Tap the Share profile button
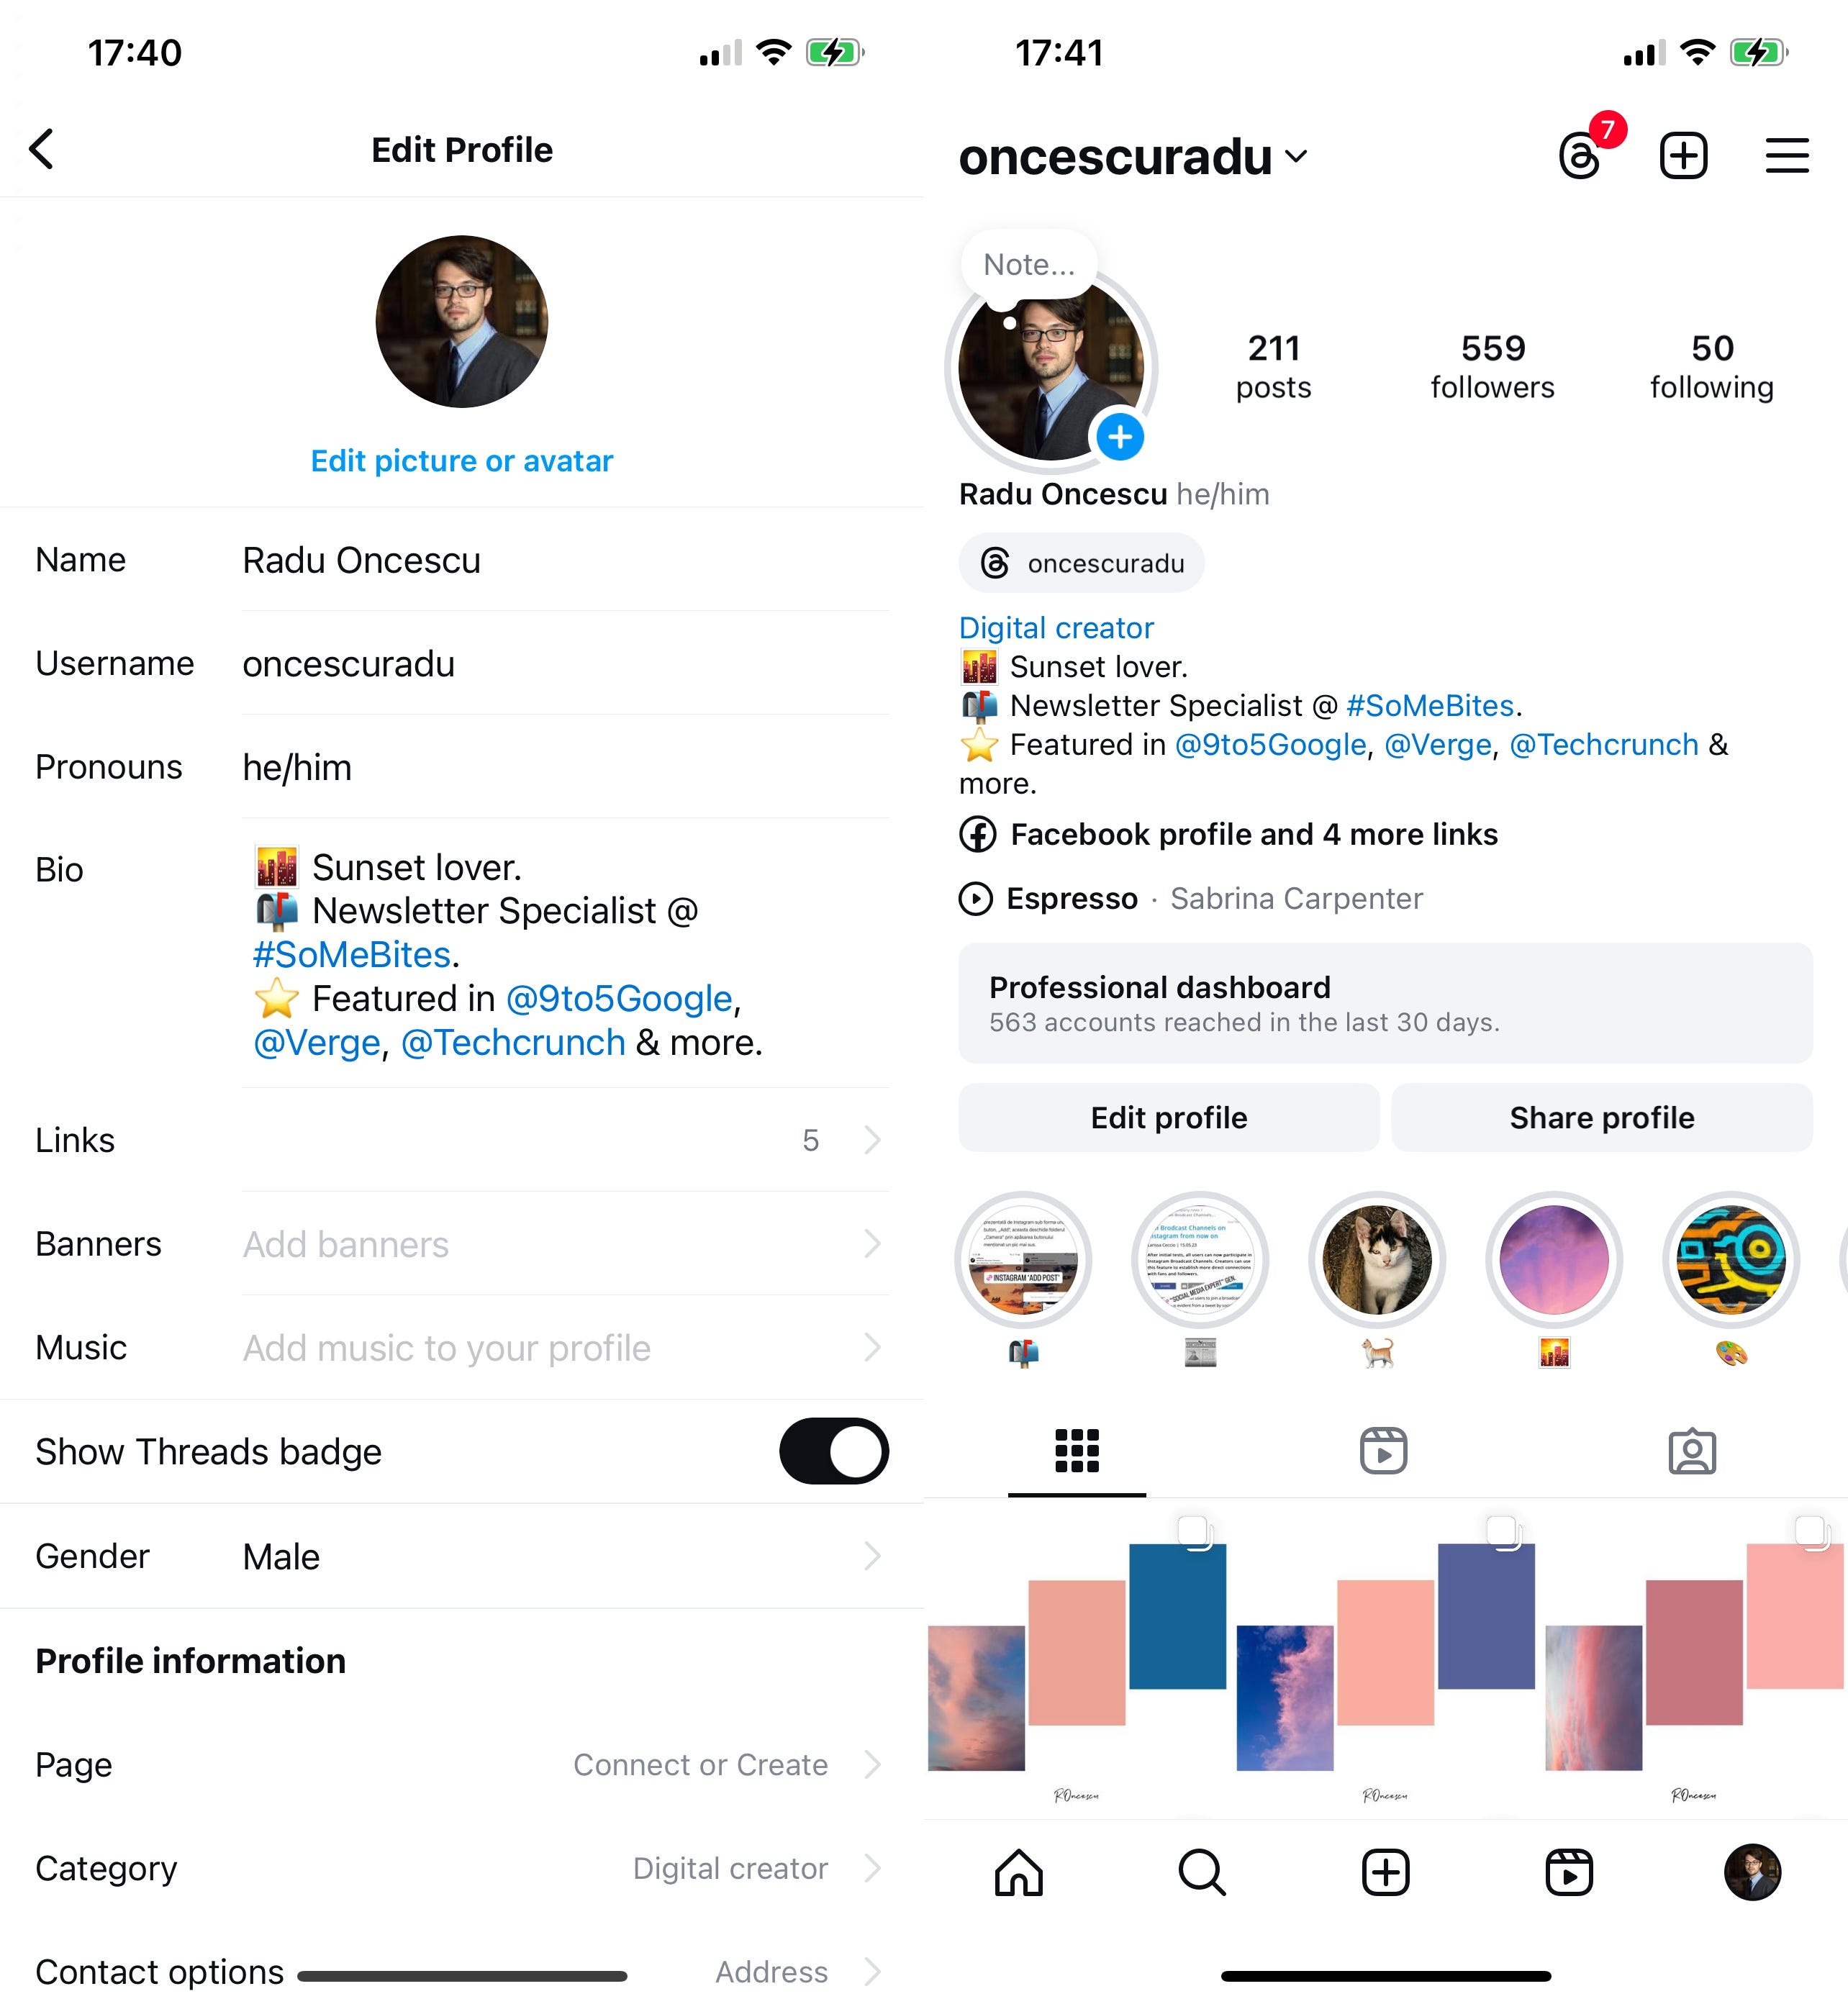 point(1601,1117)
